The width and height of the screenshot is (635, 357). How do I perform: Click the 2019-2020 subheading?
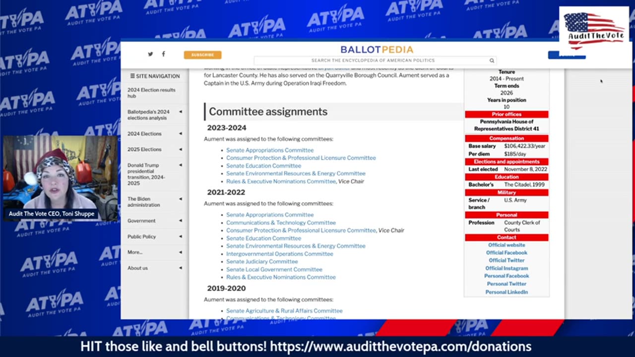pos(226,288)
